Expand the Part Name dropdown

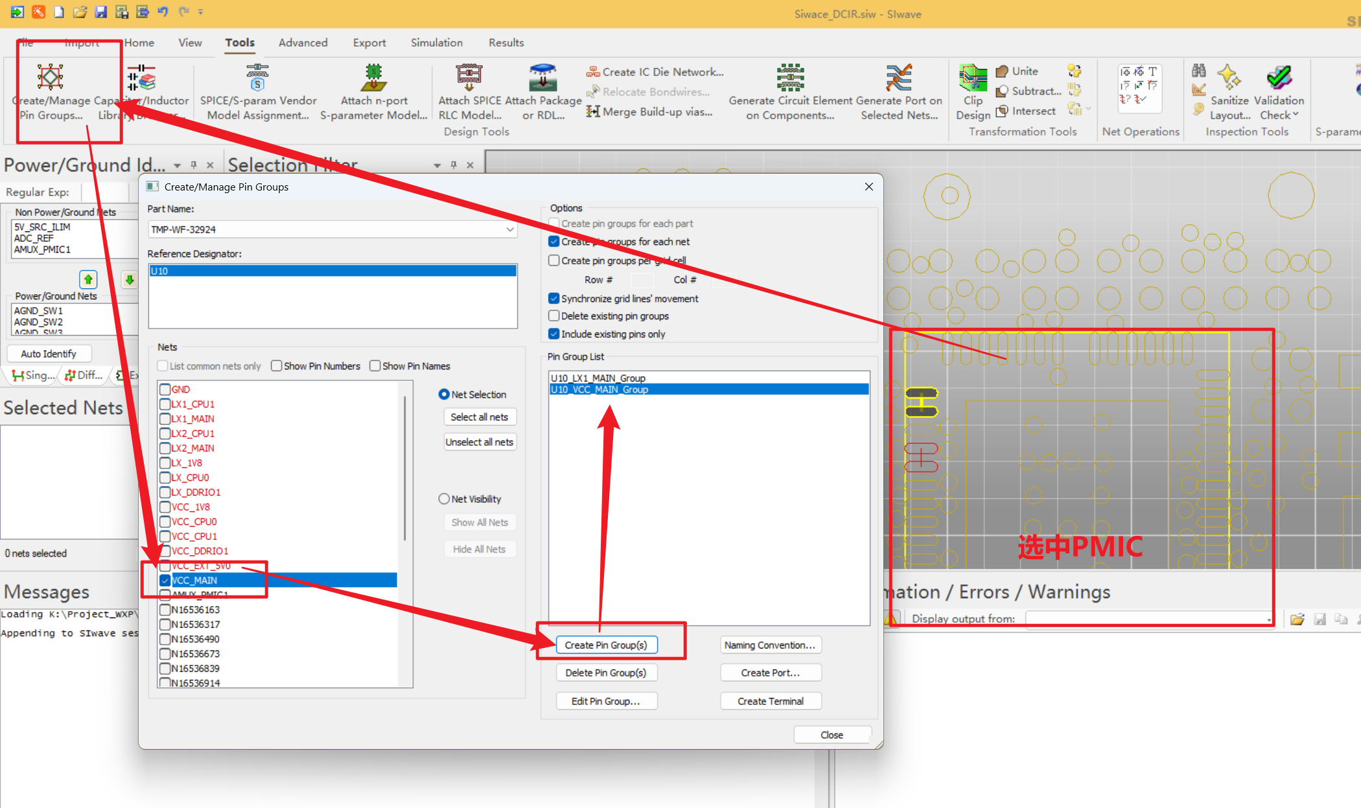tap(510, 229)
